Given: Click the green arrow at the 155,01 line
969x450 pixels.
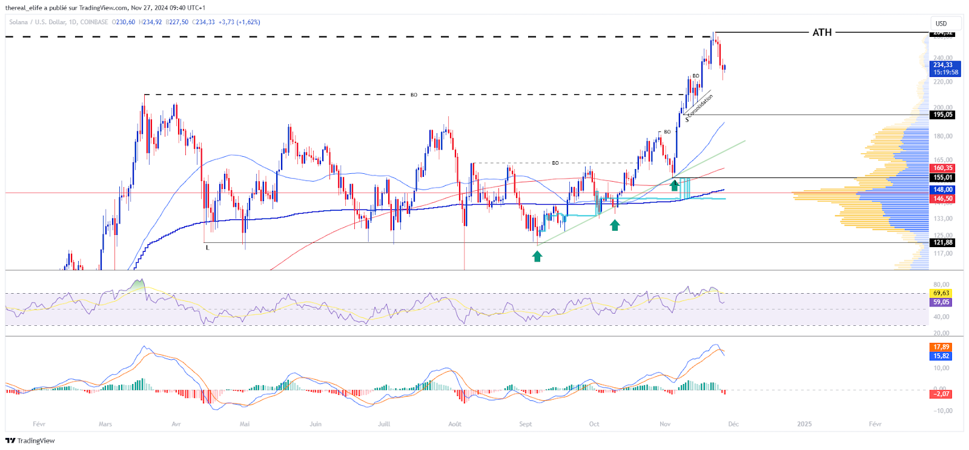Looking at the screenshot, I should [674, 185].
